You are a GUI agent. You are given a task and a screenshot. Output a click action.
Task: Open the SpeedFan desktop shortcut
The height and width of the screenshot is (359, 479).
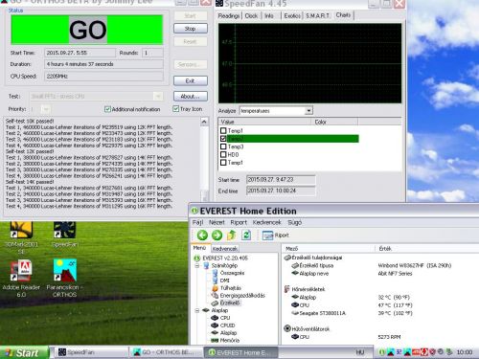64,235
